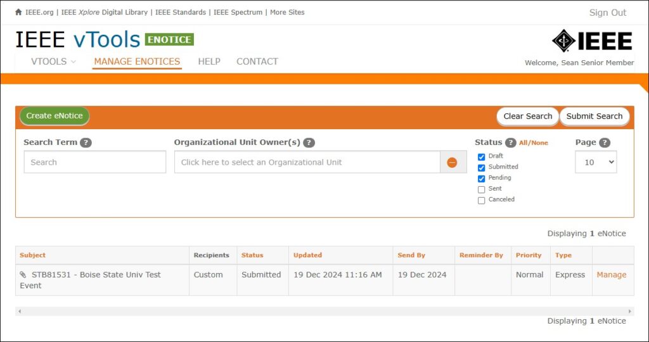Open the More Sites link
Viewport: 649px width, 342px height.
[287, 12]
